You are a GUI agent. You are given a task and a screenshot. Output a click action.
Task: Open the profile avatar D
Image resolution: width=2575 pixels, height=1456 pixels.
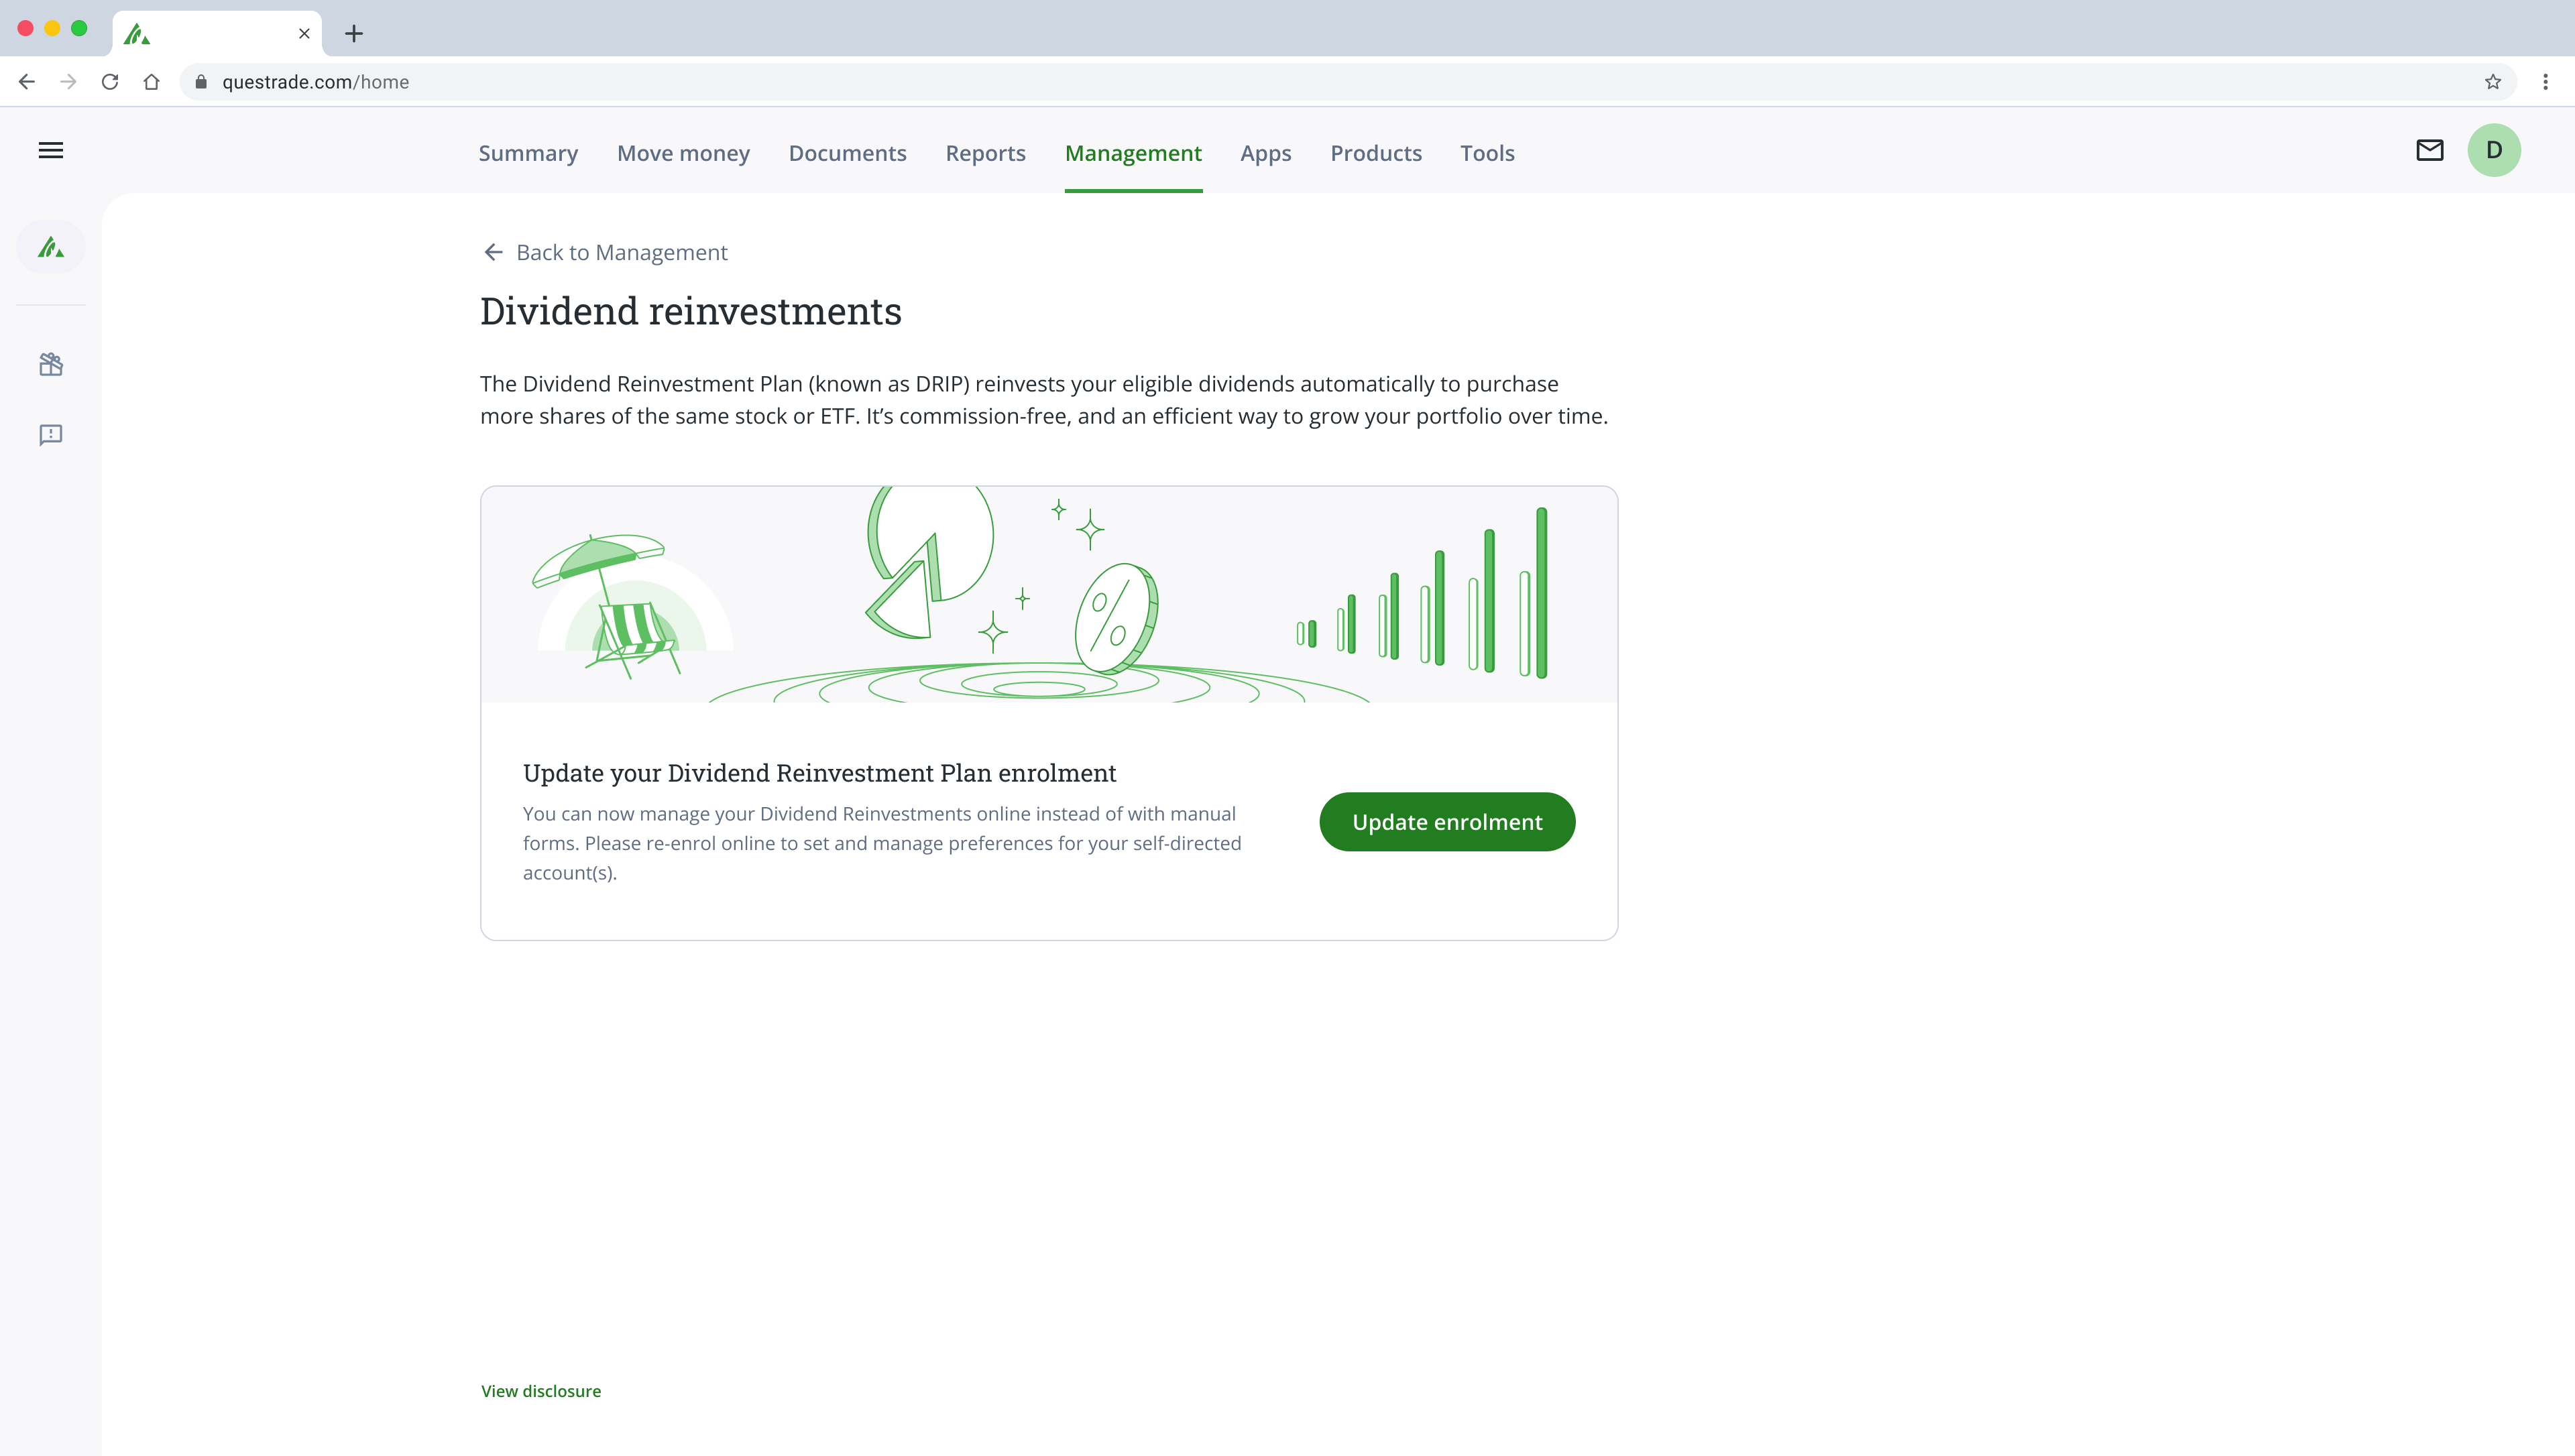(2493, 150)
